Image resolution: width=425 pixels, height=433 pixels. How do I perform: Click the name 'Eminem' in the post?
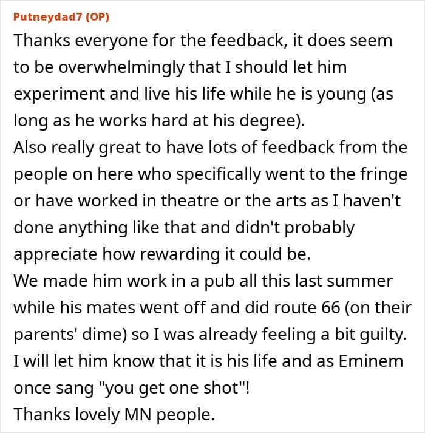[x=371, y=360]
